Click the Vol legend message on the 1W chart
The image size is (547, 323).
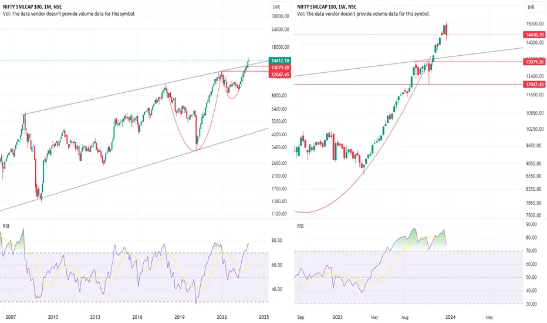click(363, 14)
